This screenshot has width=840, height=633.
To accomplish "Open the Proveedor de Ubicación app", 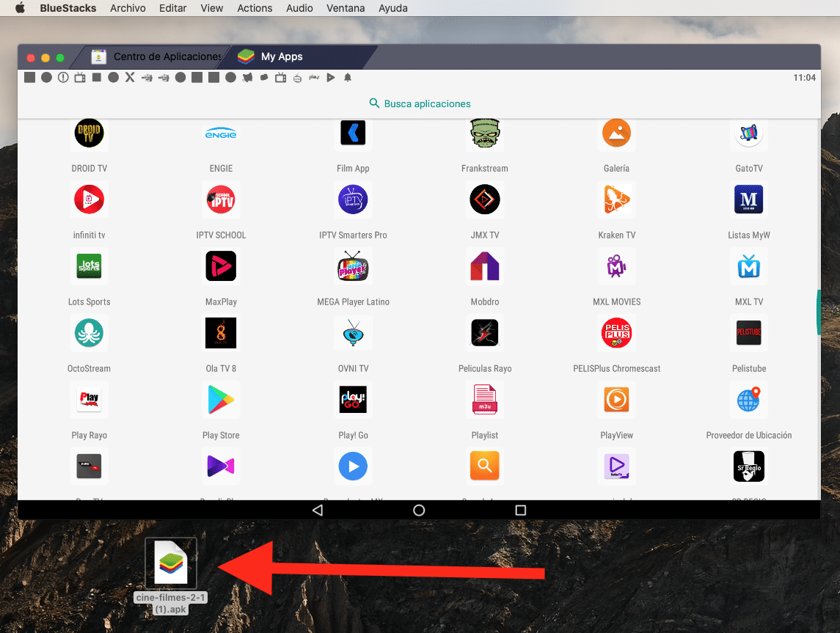I will pos(748,400).
